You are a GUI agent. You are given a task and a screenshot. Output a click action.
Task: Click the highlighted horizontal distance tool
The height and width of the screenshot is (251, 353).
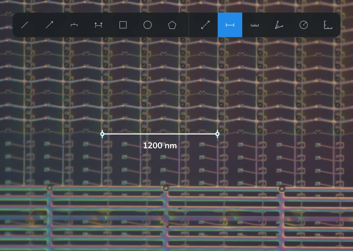click(x=230, y=25)
